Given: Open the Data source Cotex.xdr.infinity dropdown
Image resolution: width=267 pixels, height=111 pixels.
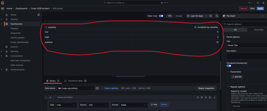Looking at the screenshot, I should click(x=75, y=88).
